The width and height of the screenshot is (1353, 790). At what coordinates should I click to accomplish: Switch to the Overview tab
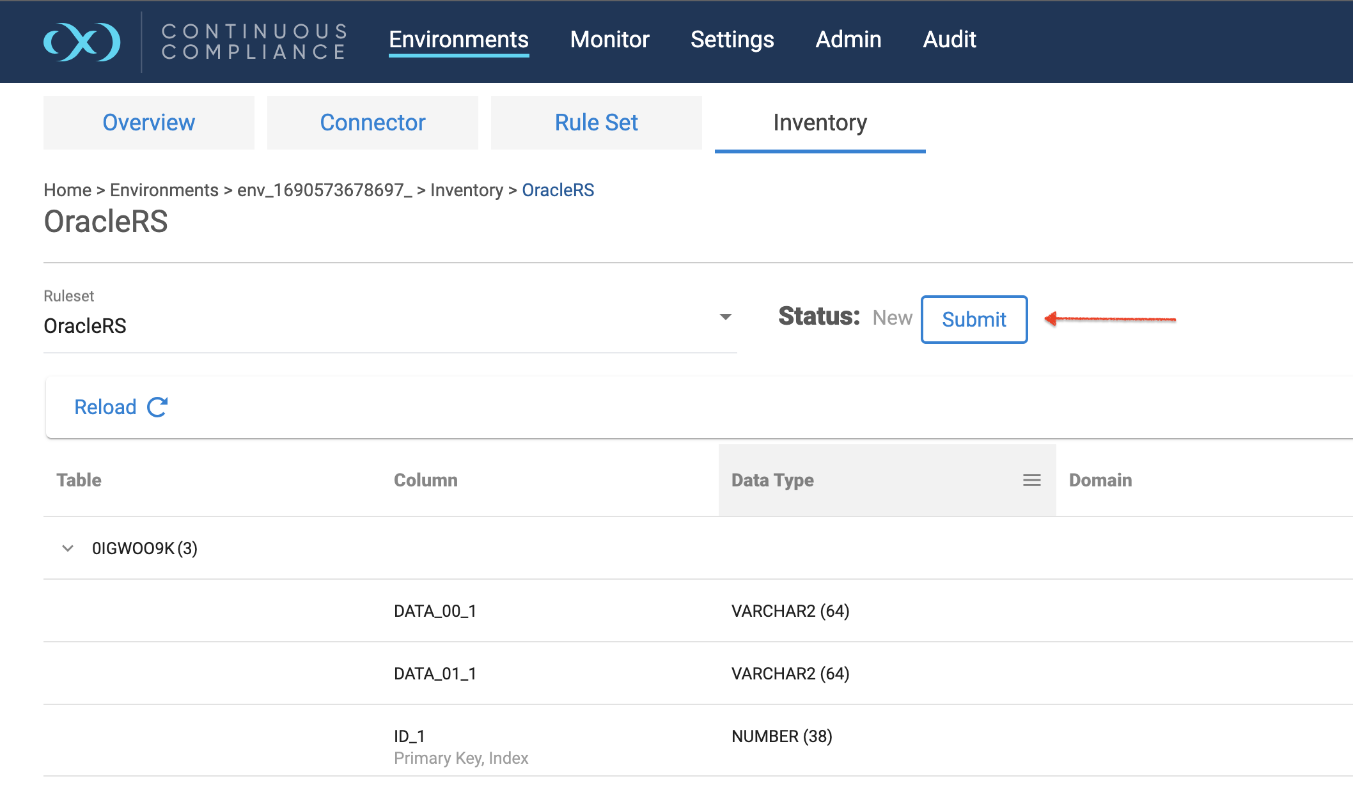pos(148,123)
